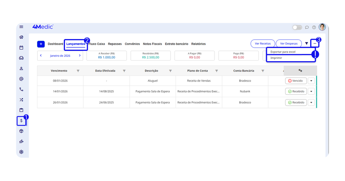Click the home icon in the sidebar
345x181 pixels.
(x=21, y=37)
